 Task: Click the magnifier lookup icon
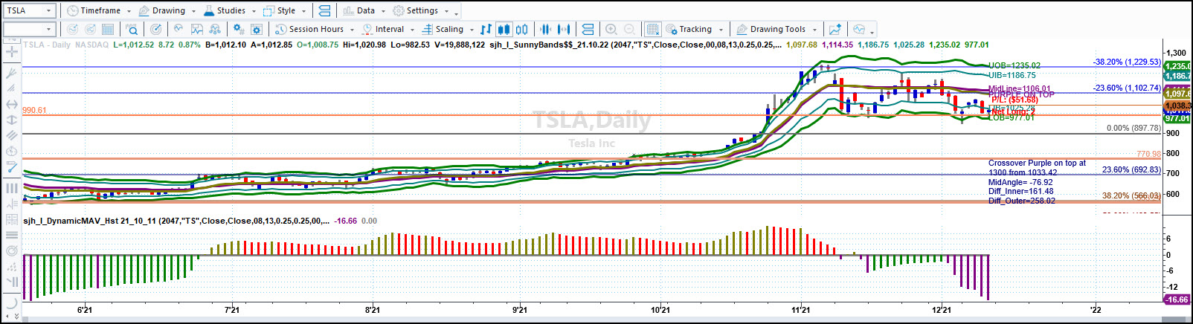(x=132, y=29)
